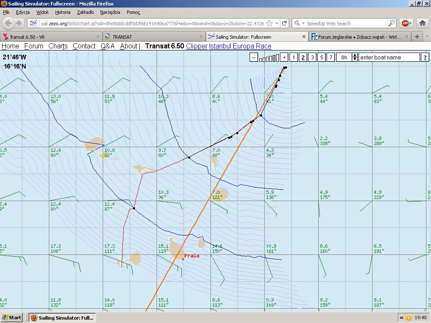The height and width of the screenshot is (323, 431).
Task: Select 3 day forecast option
Action: (x=312, y=58)
